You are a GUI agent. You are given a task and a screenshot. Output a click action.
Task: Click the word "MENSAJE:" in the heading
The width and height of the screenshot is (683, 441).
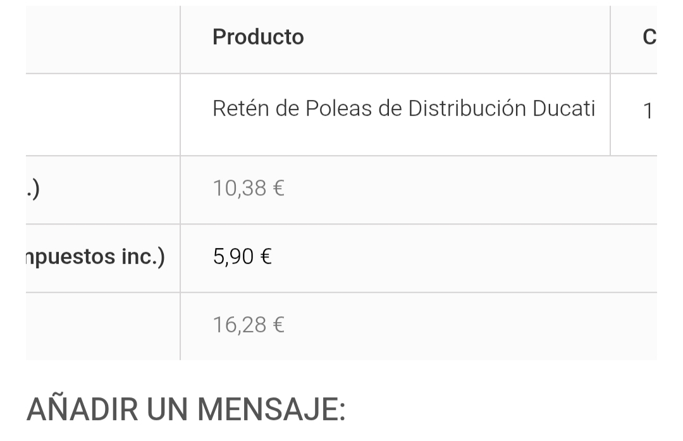[x=271, y=409]
